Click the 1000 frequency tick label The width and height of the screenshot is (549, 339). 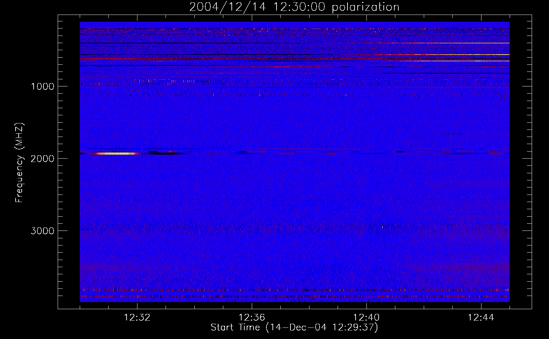click(x=42, y=86)
